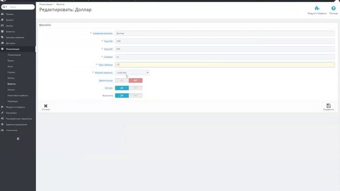Click the Код ISO field containing USD
Image resolution: width=340 pixels, height=191 pixels.
[x=225, y=41]
